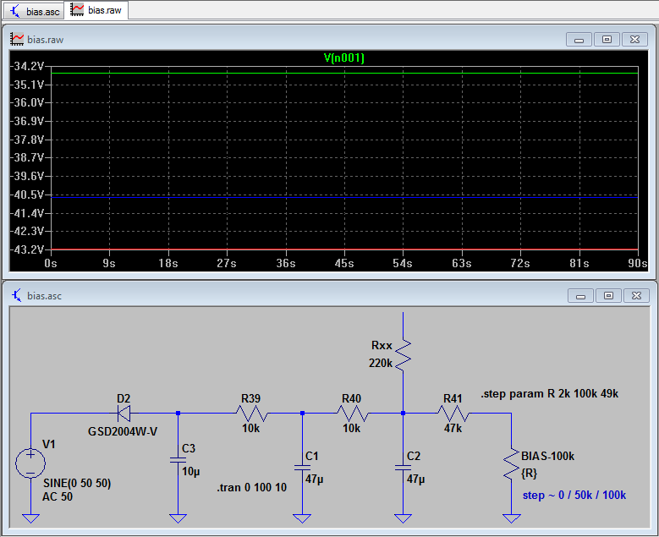Image resolution: width=659 pixels, height=537 pixels.
Task: Select the C1 capacitor symbol
Action: point(302,467)
